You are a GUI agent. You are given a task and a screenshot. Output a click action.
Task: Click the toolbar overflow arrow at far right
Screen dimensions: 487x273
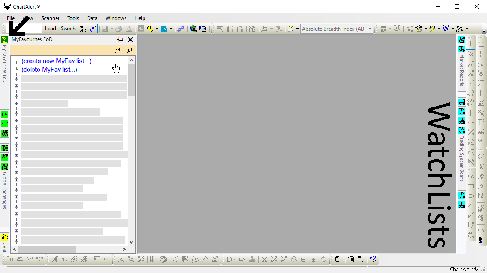(x=484, y=31)
